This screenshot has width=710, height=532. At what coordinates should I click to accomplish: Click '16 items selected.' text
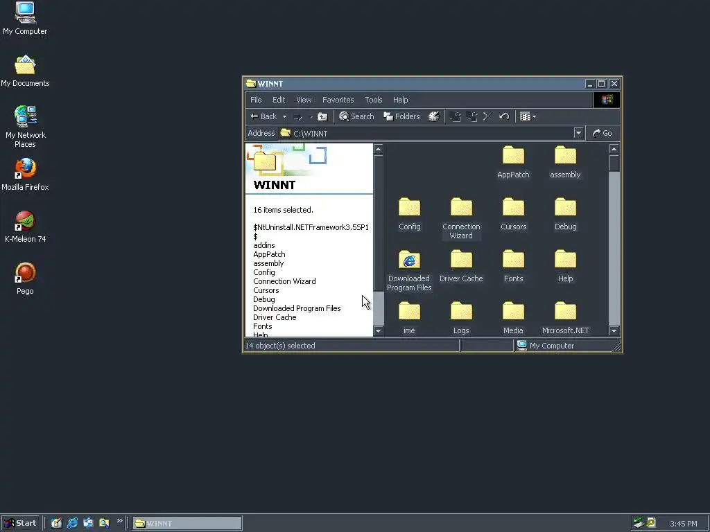click(283, 210)
